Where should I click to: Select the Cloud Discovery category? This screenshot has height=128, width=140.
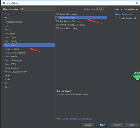click(29, 45)
